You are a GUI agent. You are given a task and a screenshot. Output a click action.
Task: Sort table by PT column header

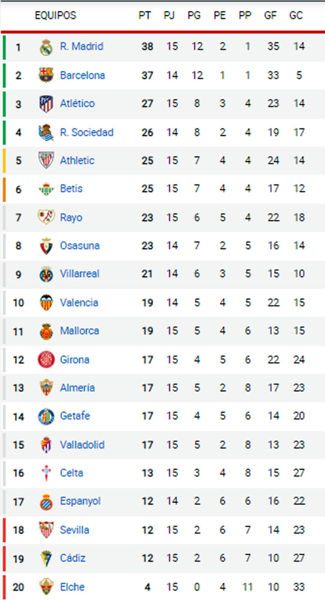[144, 15]
